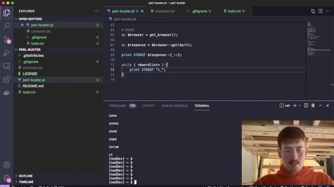The height and width of the screenshot is (187, 334).
Task: Open the Search view in activity bar
Action: click(x=7, y=25)
